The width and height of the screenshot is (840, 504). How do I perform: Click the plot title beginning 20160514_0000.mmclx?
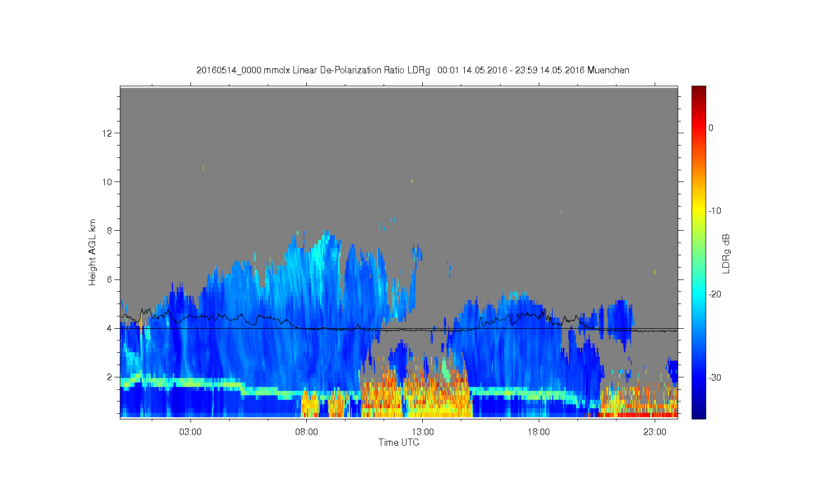[x=413, y=71]
